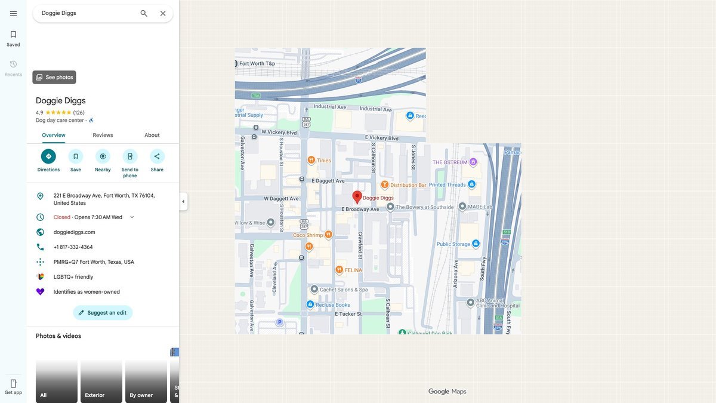716x403 pixels.
Task: Open the Saved places sidebar item
Action: [13, 38]
